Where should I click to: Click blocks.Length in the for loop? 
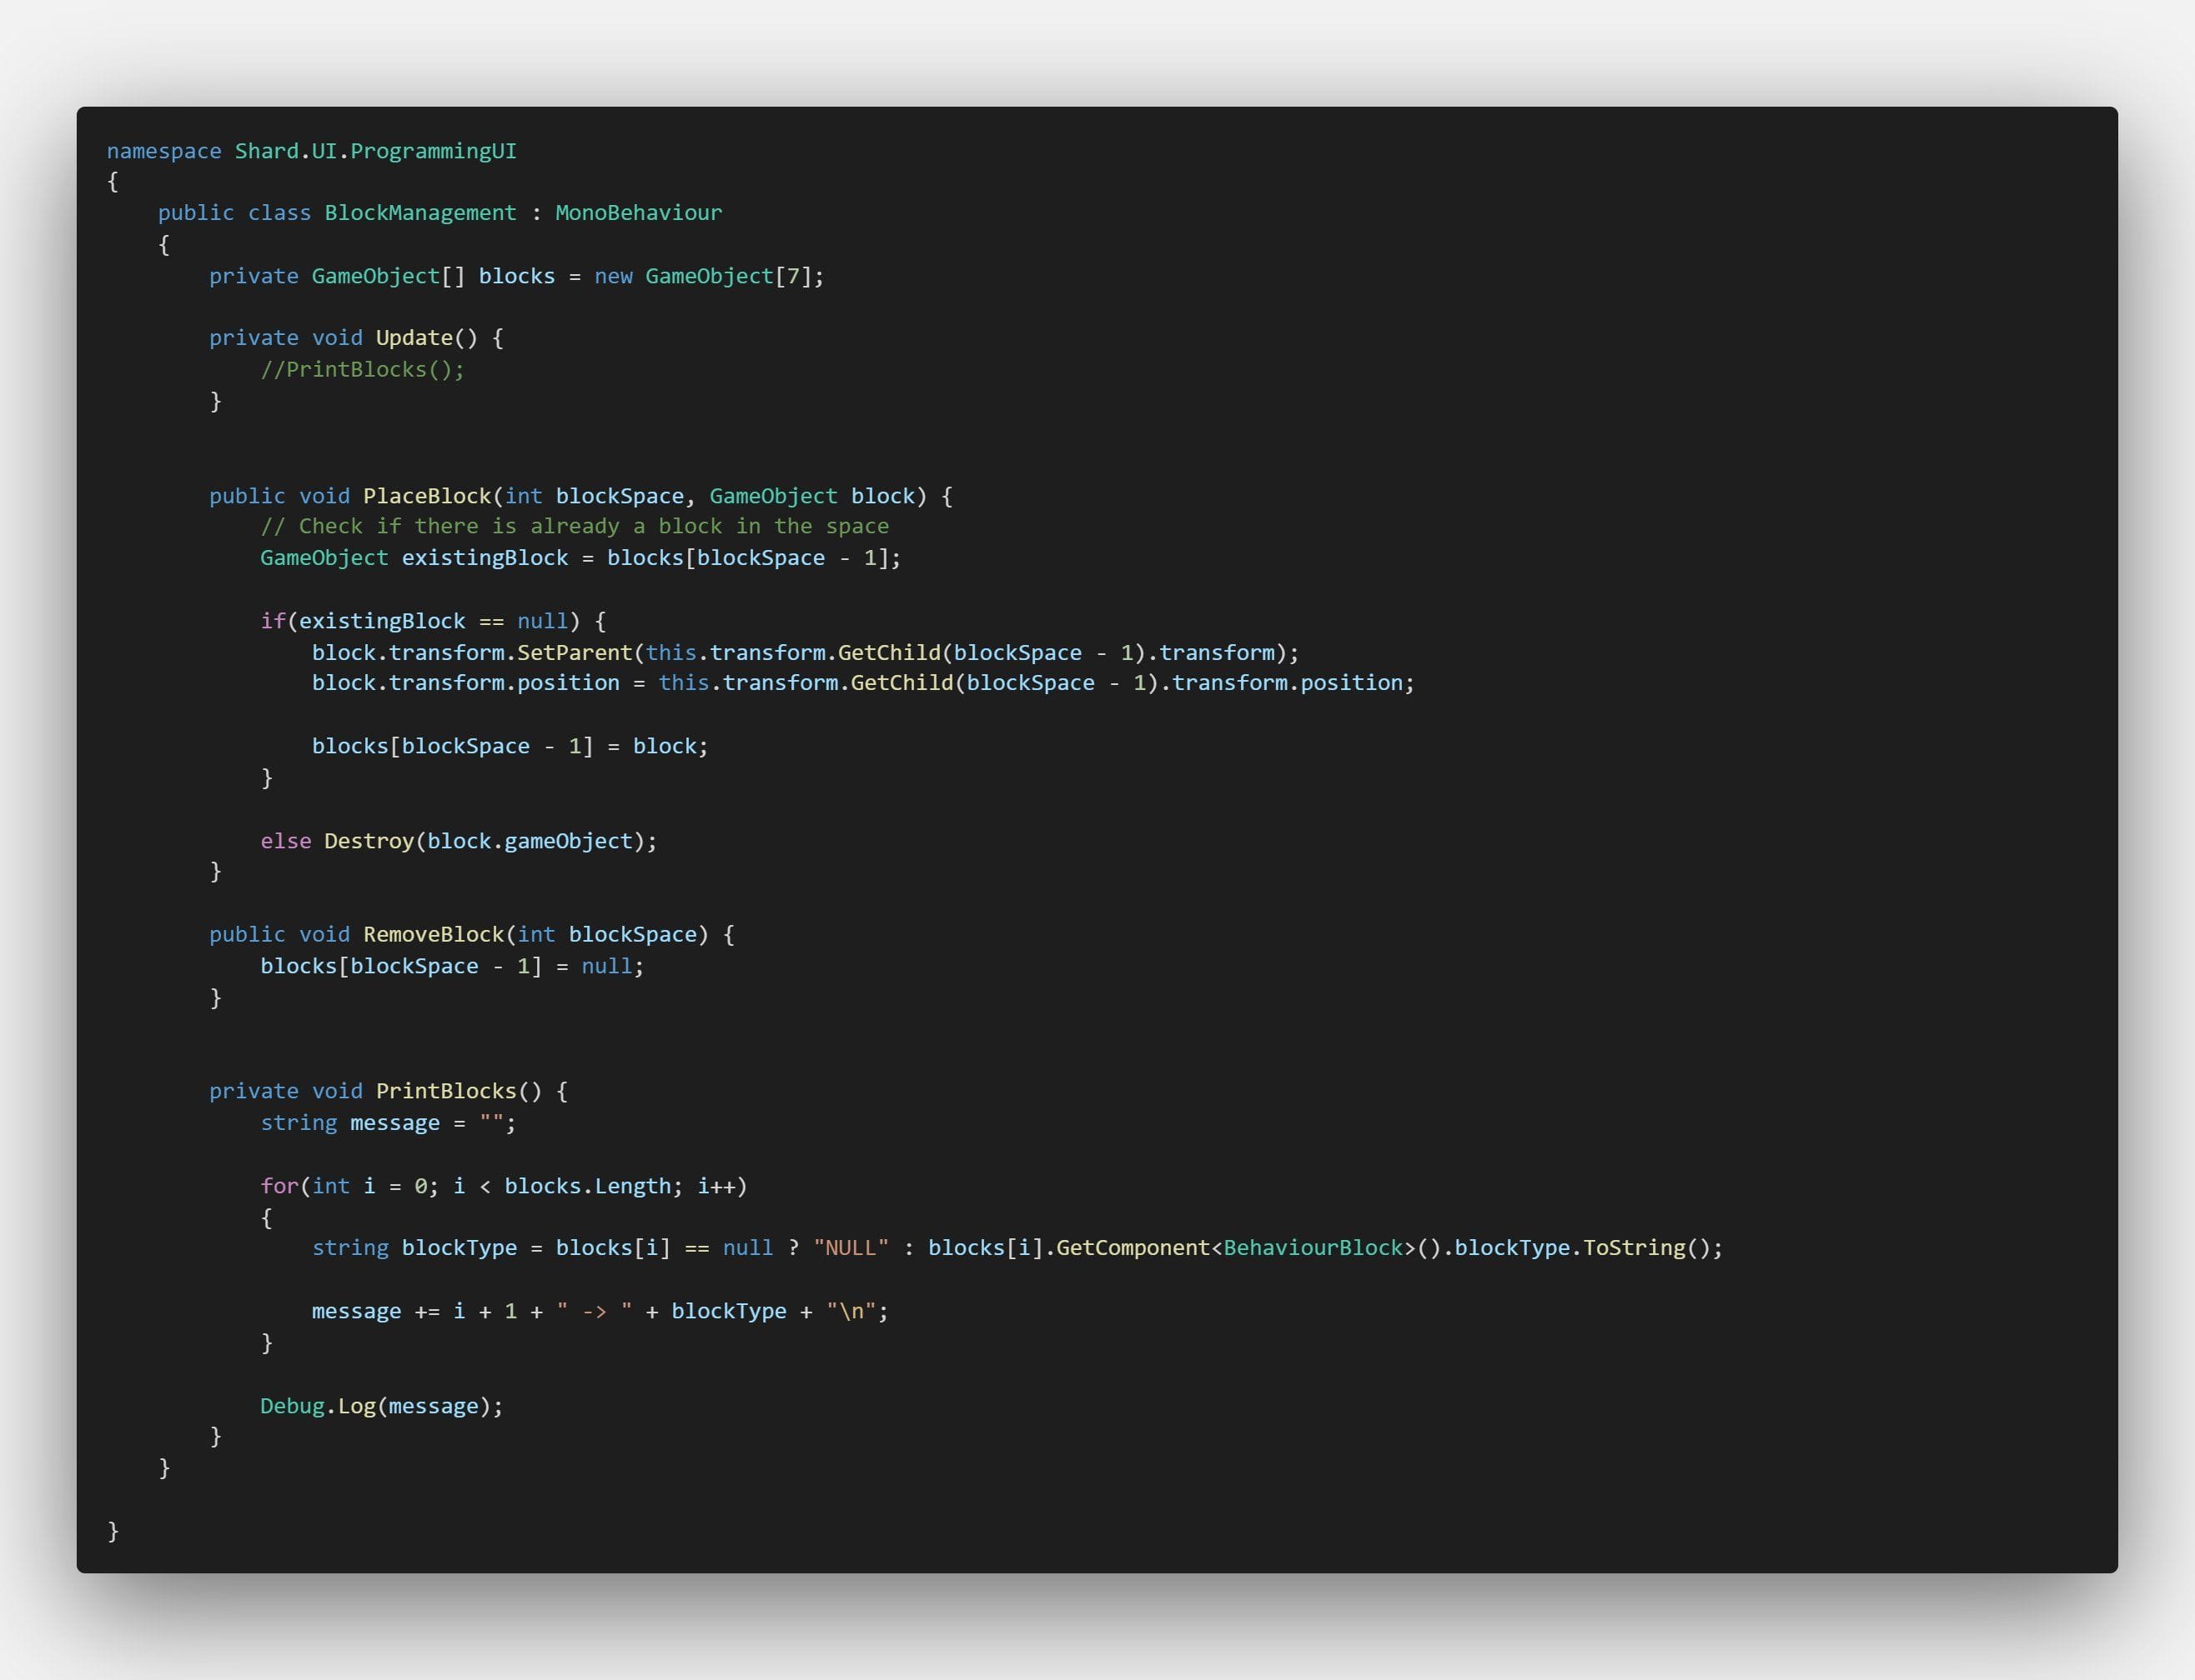coord(588,1186)
